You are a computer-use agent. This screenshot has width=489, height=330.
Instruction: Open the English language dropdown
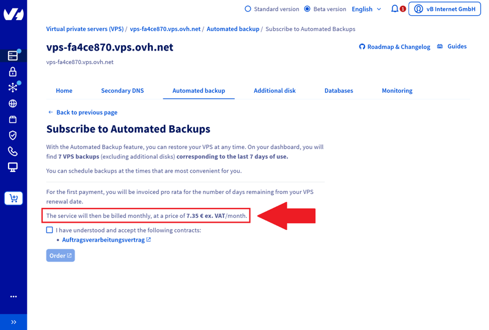click(366, 9)
